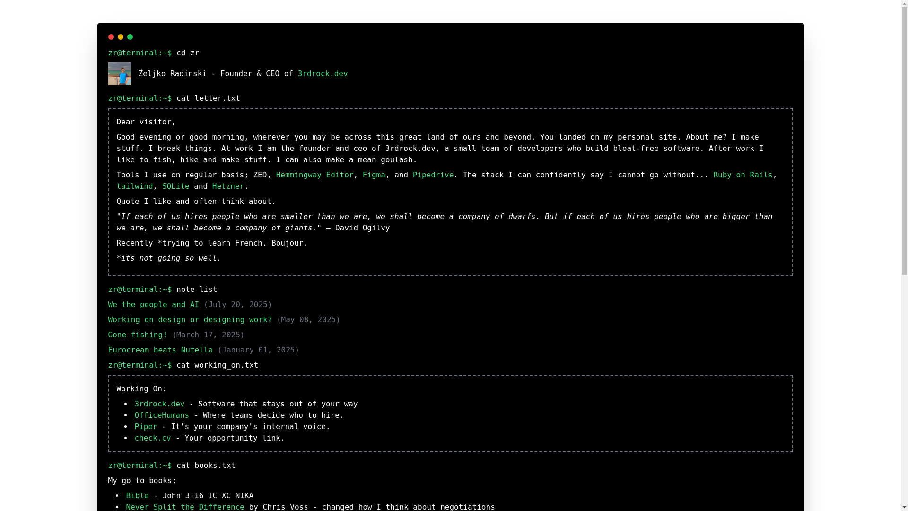Read note 'We the people and AI'

(154, 305)
